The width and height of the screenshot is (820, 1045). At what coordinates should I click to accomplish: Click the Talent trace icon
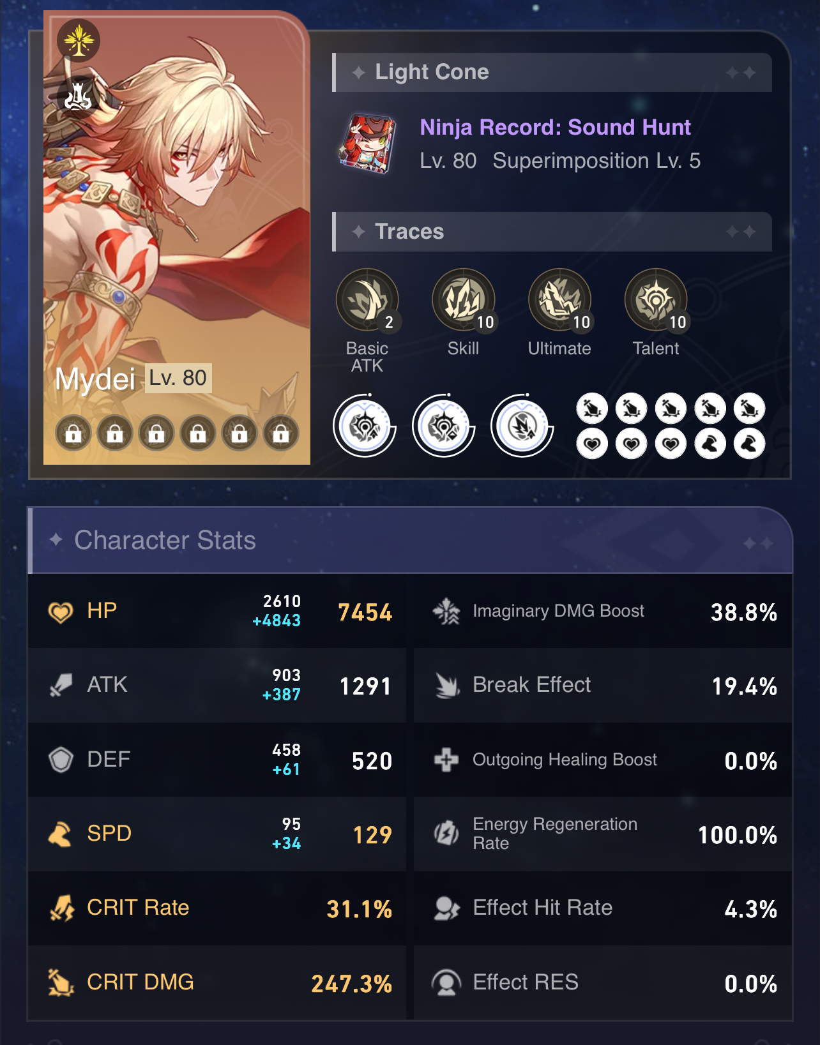coord(656,299)
